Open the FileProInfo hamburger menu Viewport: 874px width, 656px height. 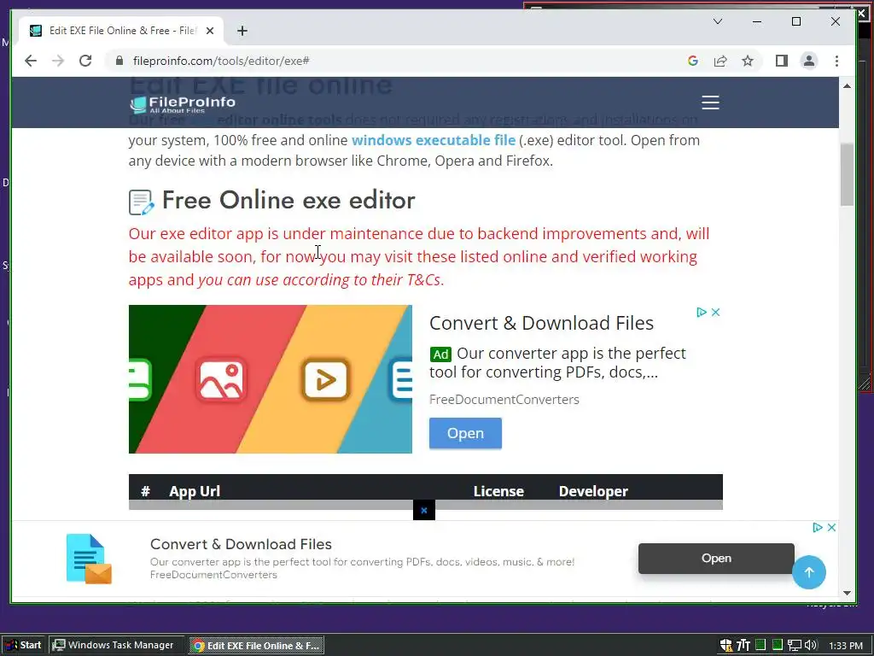click(x=710, y=102)
